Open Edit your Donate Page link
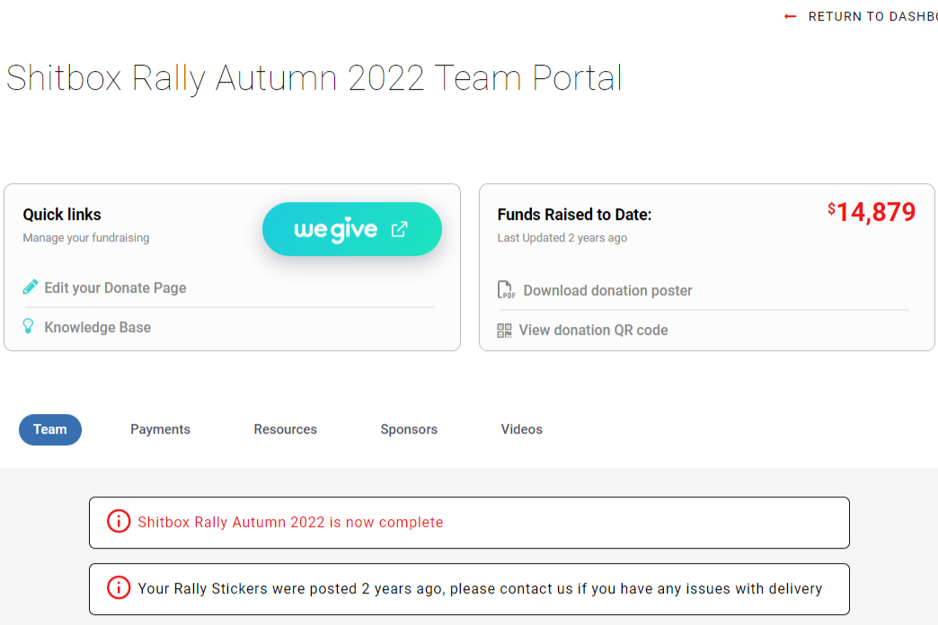Image resolution: width=938 pixels, height=625 pixels. (x=115, y=288)
